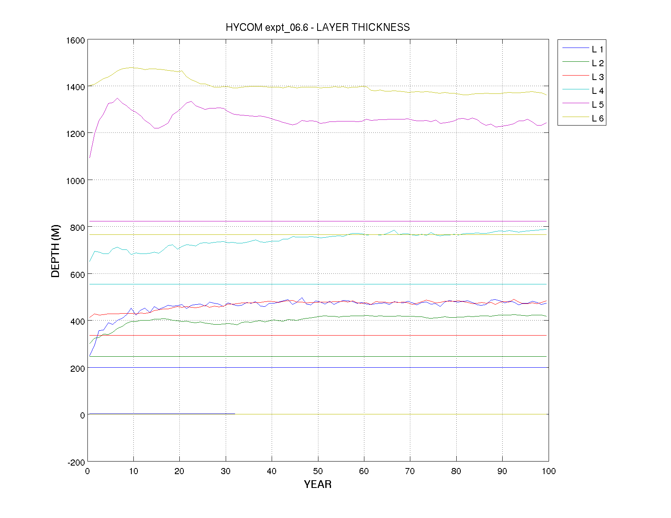Click the chart title HYCOM expt_06.6 - LAYER THICKNESS
Screen dimensions: 671x518
pos(318,27)
